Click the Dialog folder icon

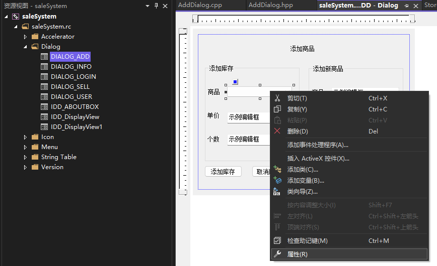pos(35,47)
